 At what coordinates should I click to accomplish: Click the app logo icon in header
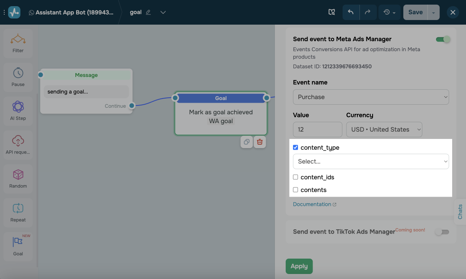[x=14, y=12]
